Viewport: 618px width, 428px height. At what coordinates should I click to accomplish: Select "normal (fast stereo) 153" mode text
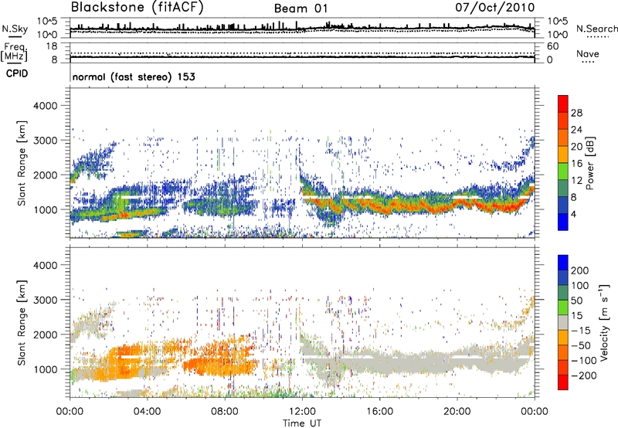(134, 76)
